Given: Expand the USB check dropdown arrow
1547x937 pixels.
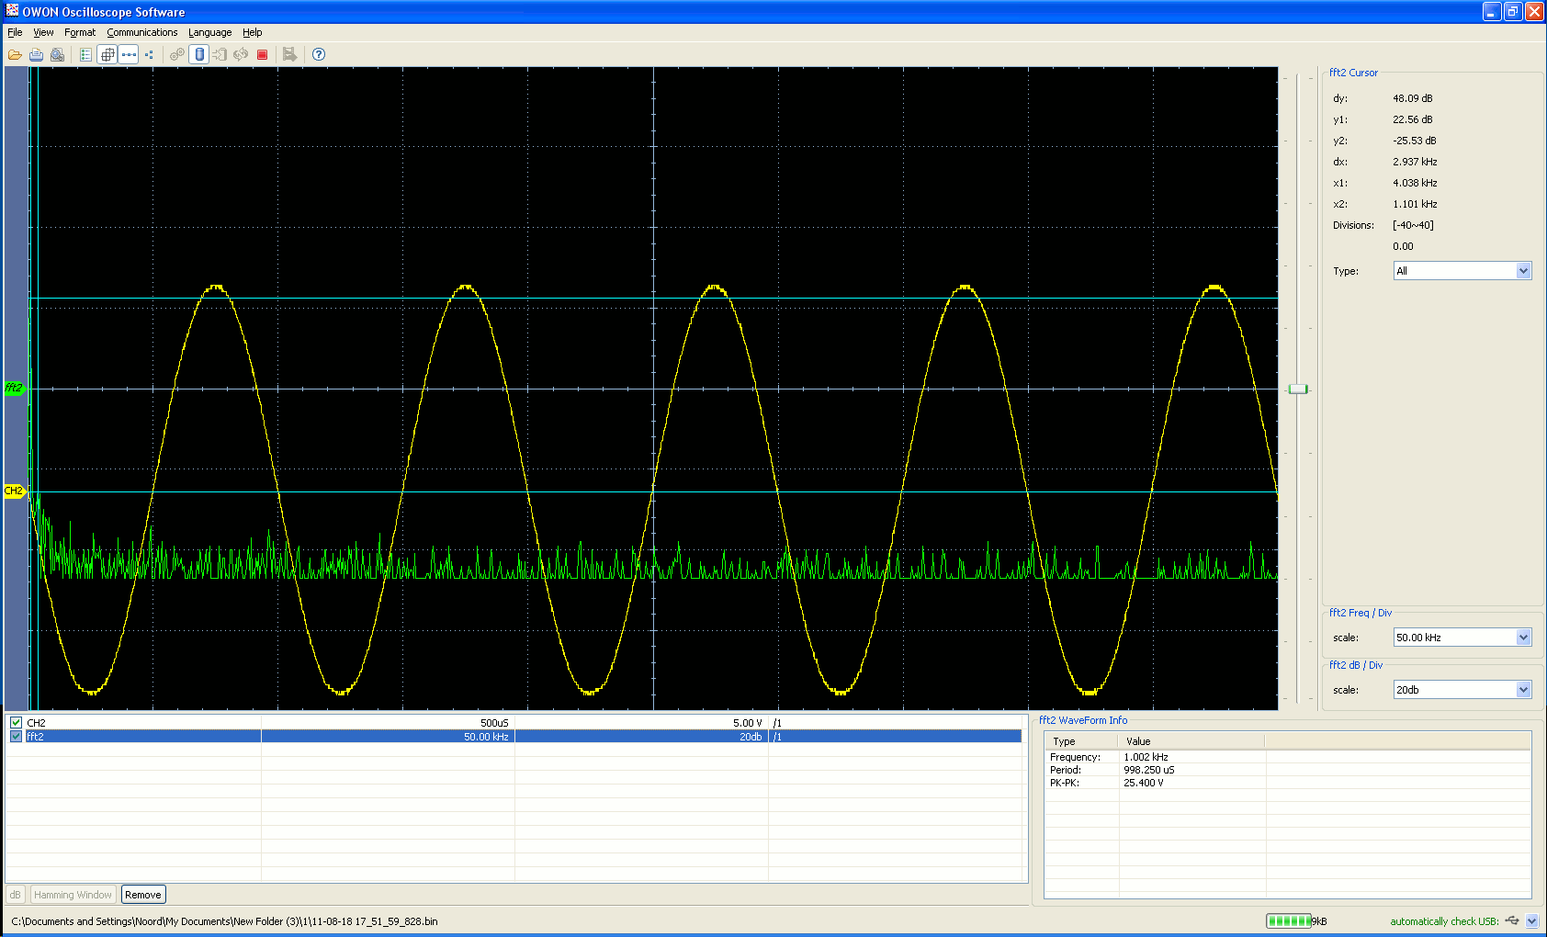Looking at the screenshot, I should pyautogui.click(x=1531, y=921).
